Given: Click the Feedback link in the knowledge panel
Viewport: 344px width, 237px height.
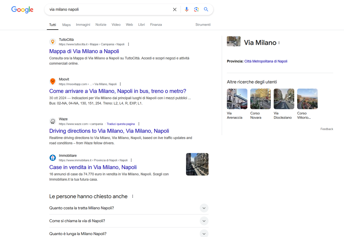Looking at the screenshot, I should tap(327, 129).
